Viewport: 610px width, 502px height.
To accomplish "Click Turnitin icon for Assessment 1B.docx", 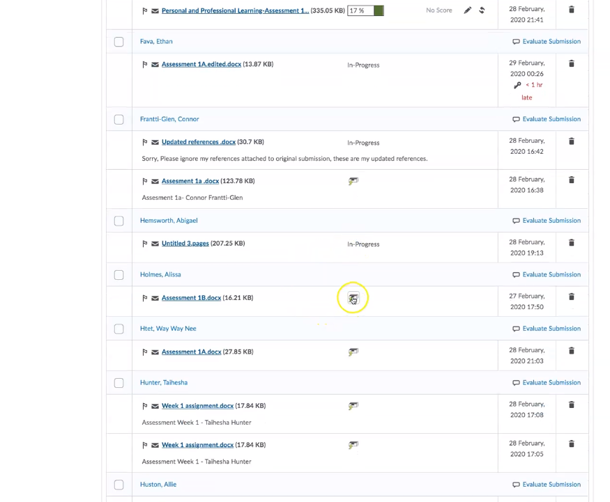I will [353, 298].
